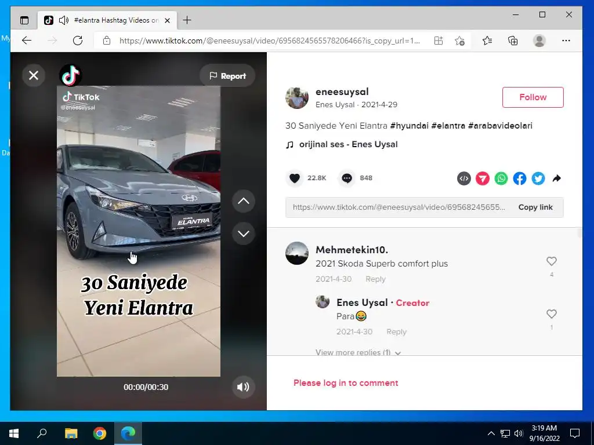This screenshot has height=445, width=594.
Task: Open orijinal ses - Enes Uysal sound
Action: [348, 144]
